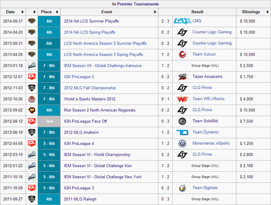Click the LMQ team logo
Image resolution: width=271 pixels, height=205 pixels.
pos(182,21)
